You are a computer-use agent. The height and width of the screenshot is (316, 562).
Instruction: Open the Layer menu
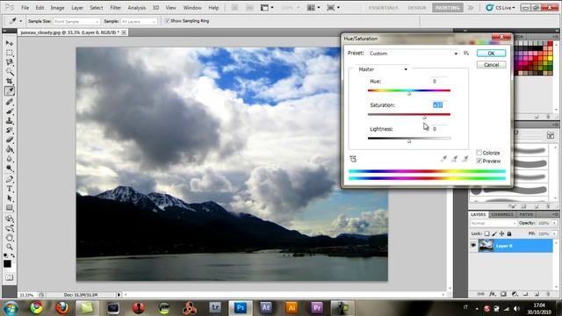[77, 8]
